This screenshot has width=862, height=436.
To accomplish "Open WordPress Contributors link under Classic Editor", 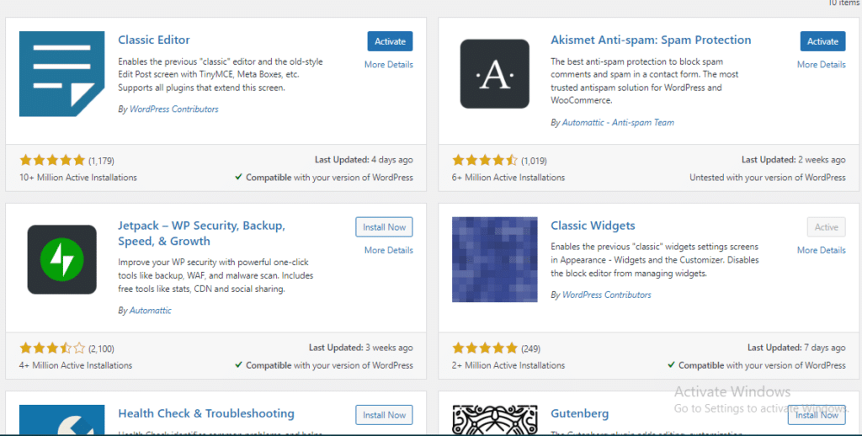I will coord(173,109).
